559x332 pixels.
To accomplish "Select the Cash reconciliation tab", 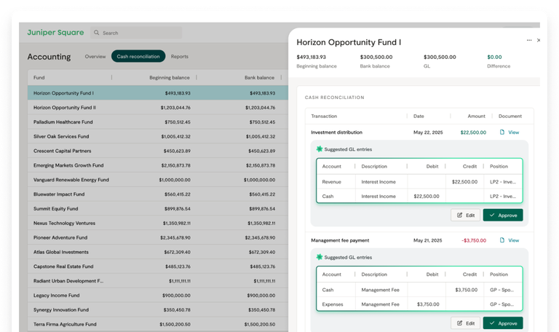I will pyautogui.click(x=138, y=56).
